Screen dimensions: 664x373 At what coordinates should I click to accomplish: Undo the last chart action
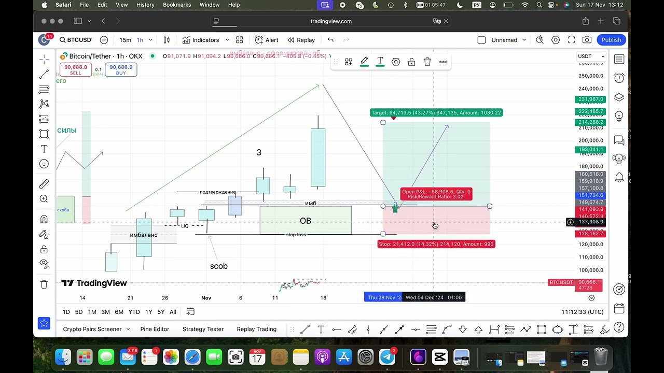[x=330, y=40]
